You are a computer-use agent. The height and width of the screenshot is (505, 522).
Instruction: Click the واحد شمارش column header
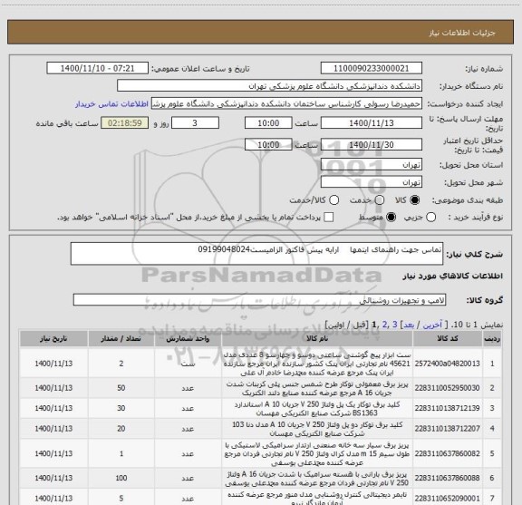point(188,339)
